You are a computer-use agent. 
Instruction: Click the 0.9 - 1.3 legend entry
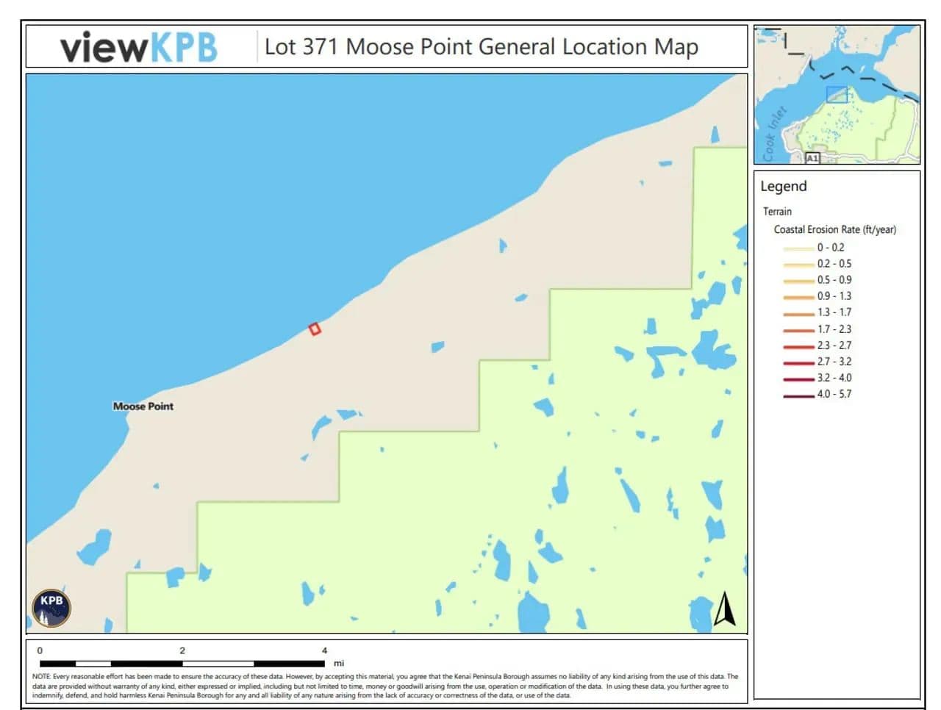pyautogui.click(x=834, y=296)
